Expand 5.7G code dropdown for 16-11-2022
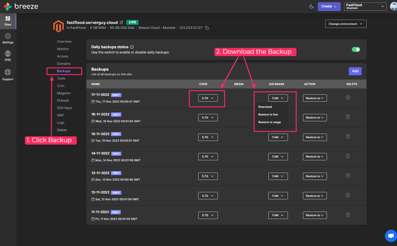This screenshot has width=397, height=246. (x=208, y=118)
